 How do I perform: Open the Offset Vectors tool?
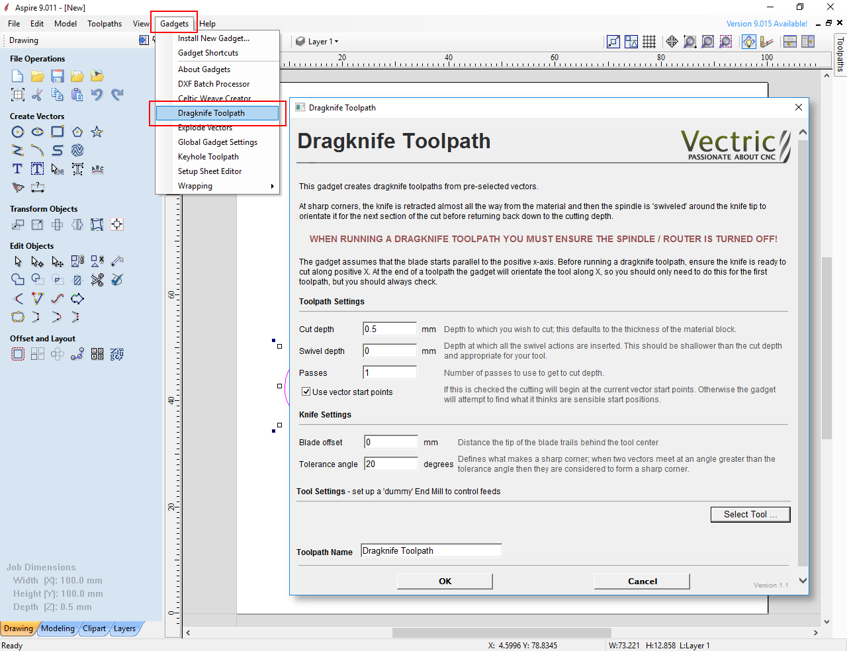click(18, 354)
